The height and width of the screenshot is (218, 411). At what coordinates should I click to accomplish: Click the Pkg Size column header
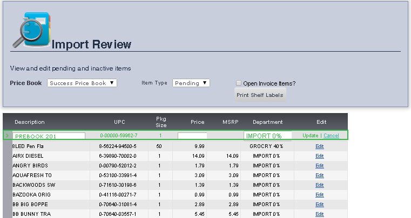coord(161,122)
